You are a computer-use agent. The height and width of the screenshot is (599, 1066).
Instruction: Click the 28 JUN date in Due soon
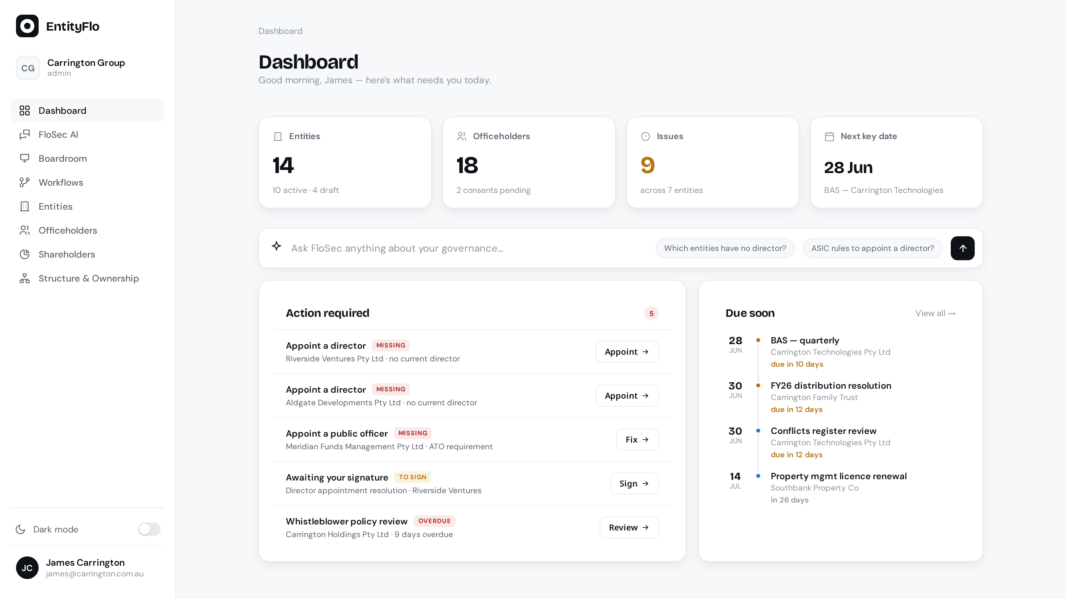point(735,344)
